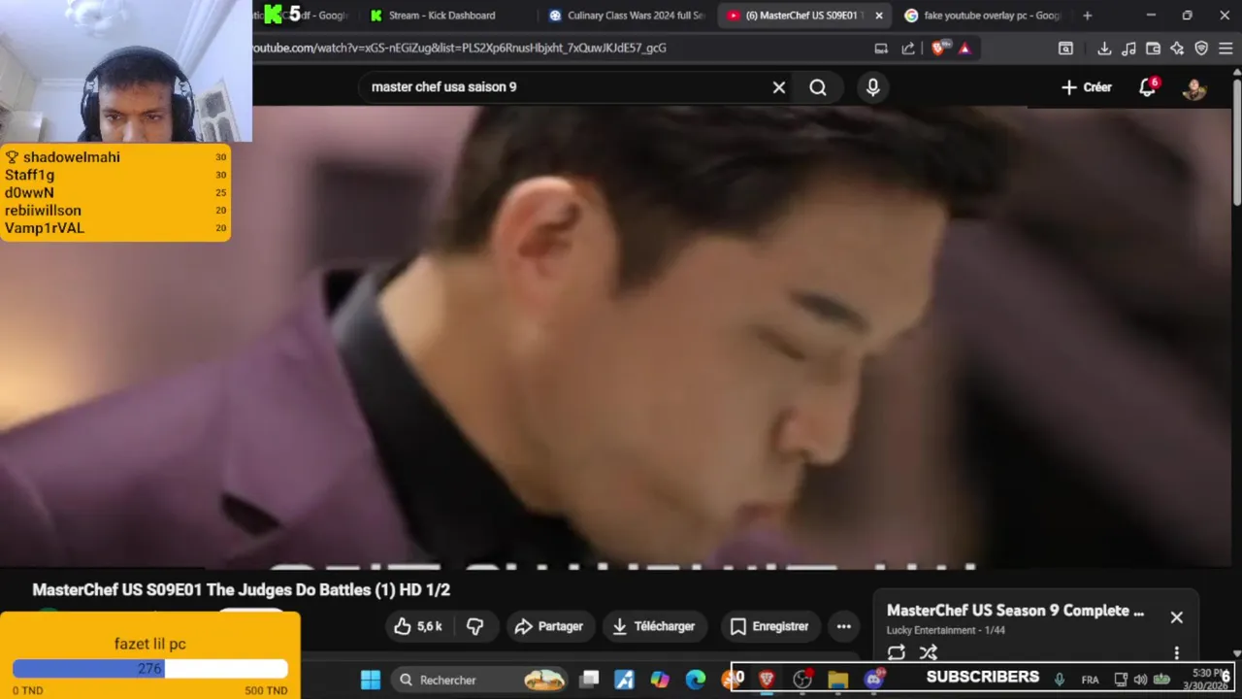Image resolution: width=1242 pixels, height=699 pixels.
Task: Open OBS Studio from the taskbar
Action: point(802,680)
